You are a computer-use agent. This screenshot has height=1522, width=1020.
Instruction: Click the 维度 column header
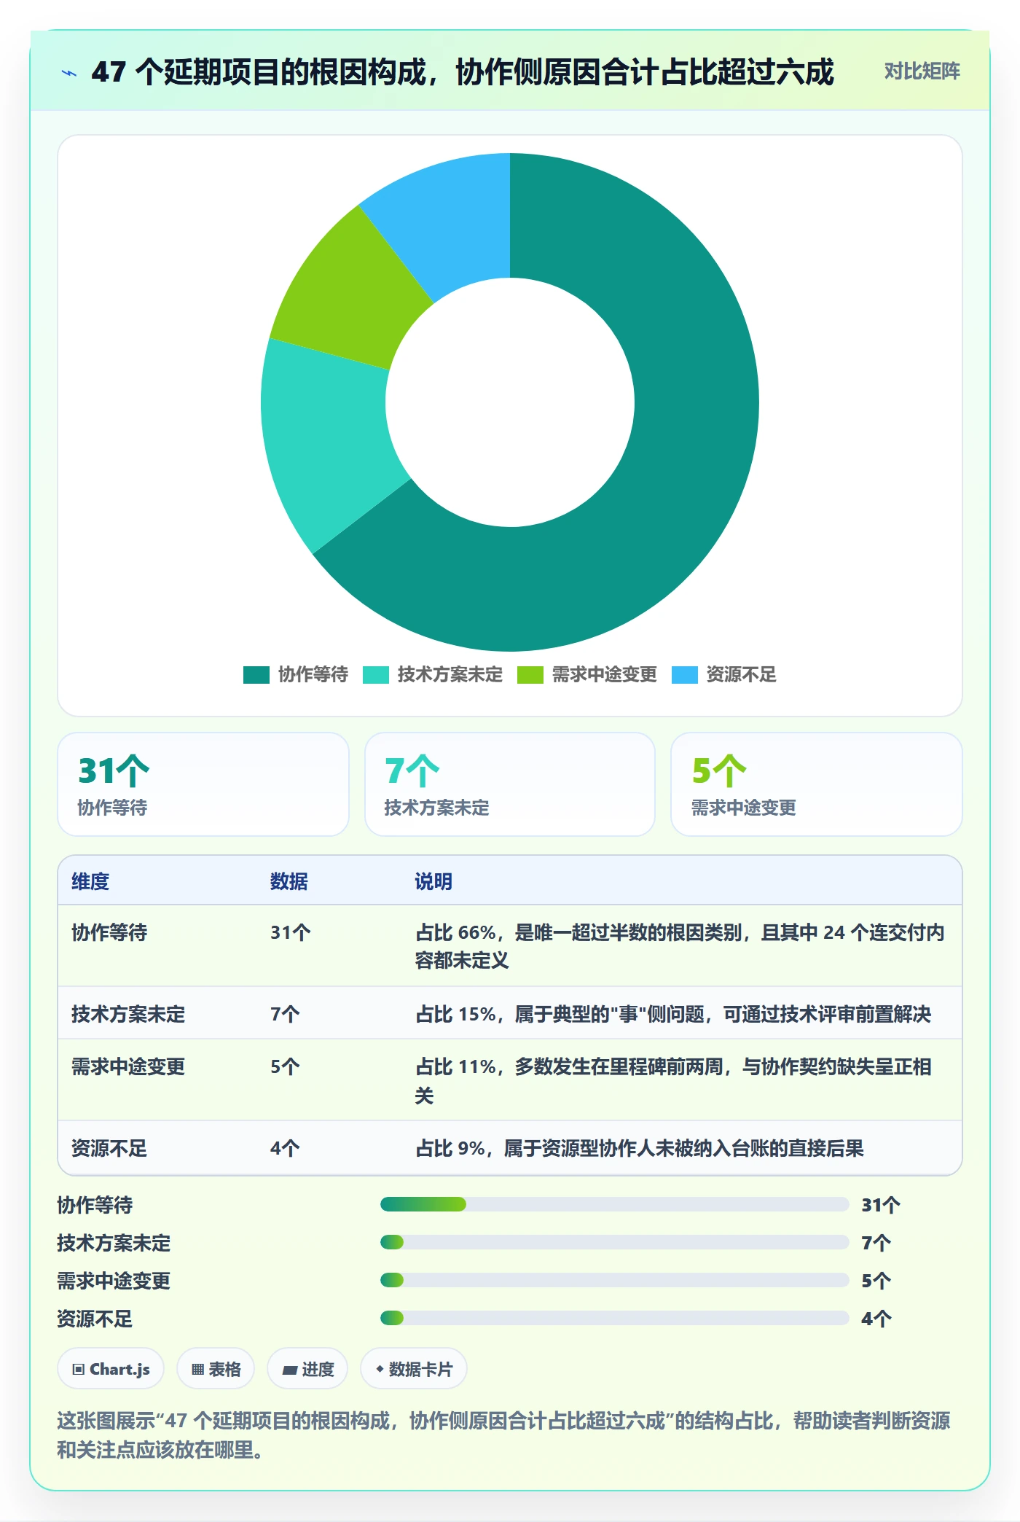[90, 881]
